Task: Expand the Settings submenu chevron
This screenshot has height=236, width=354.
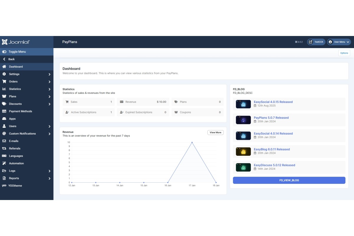Action: [50, 74]
